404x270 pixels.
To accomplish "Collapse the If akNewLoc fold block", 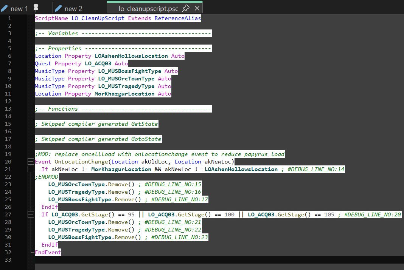I will (31, 169).
